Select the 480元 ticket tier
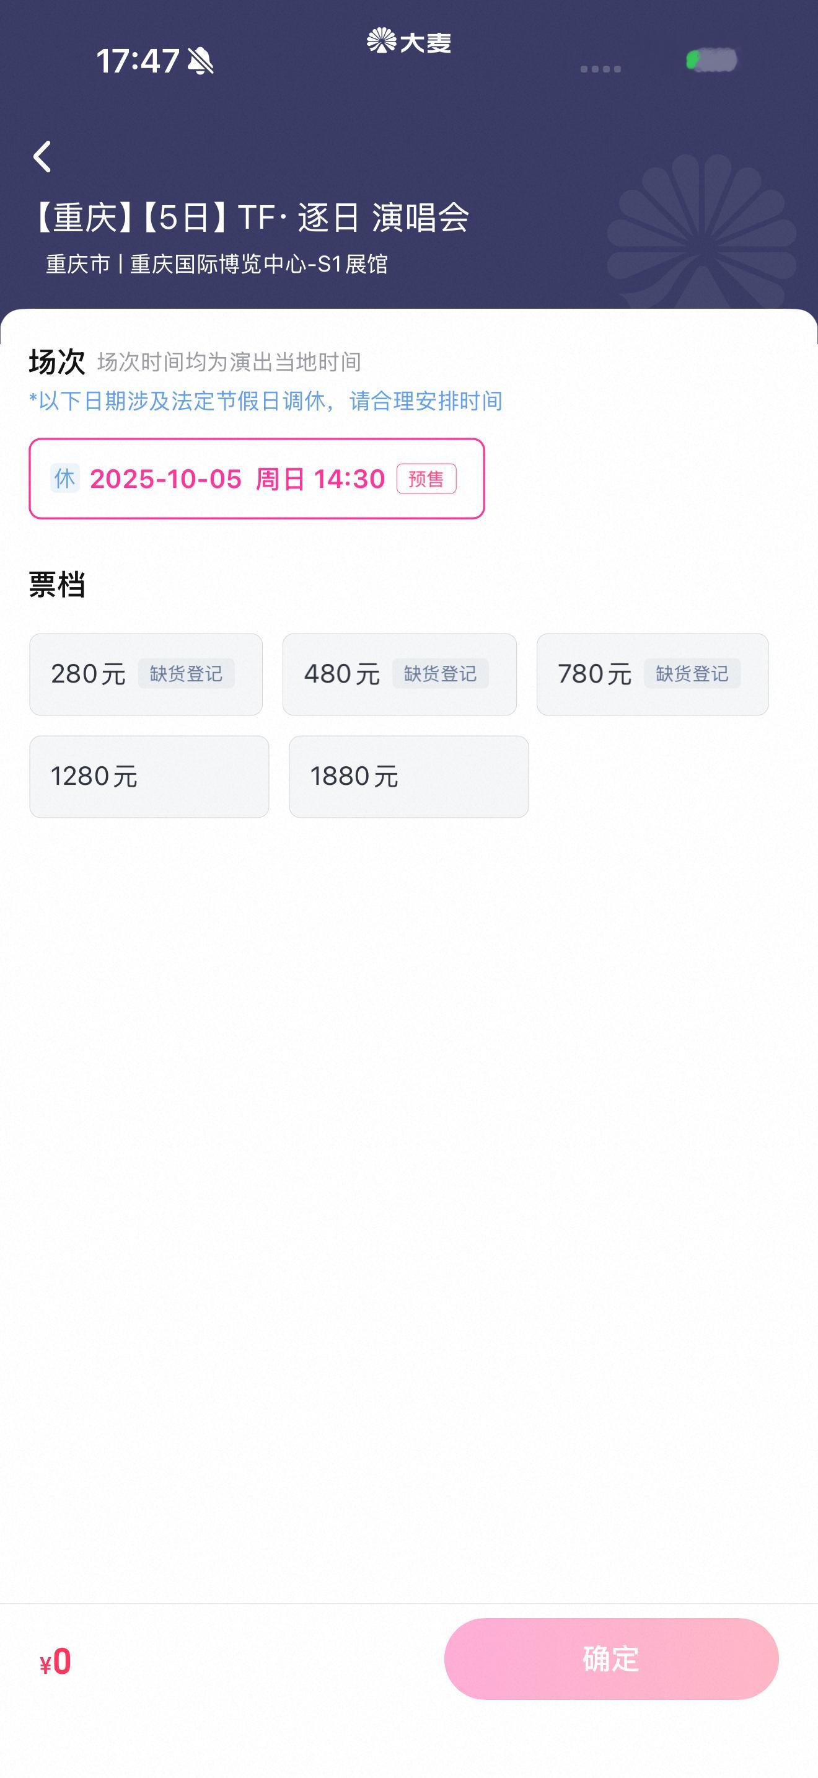Screen dimensions: 818x1778 (x=399, y=674)
